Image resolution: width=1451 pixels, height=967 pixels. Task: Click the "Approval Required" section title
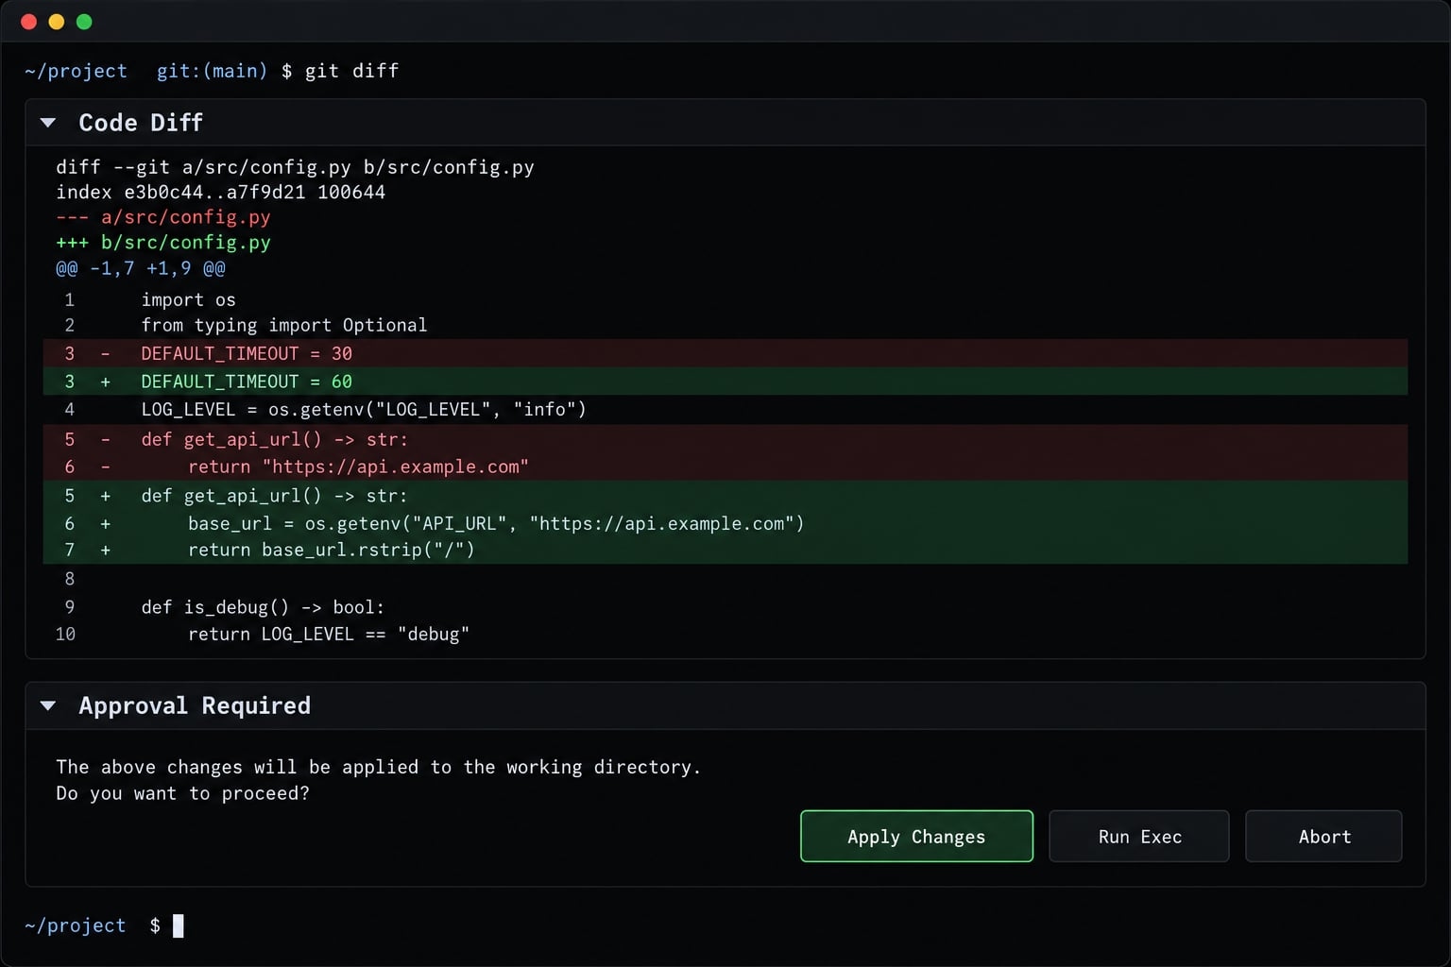(x=195, y=705)
